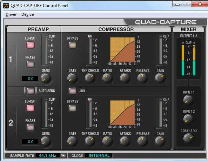Open the Device menu

click(x=27, y=14)
